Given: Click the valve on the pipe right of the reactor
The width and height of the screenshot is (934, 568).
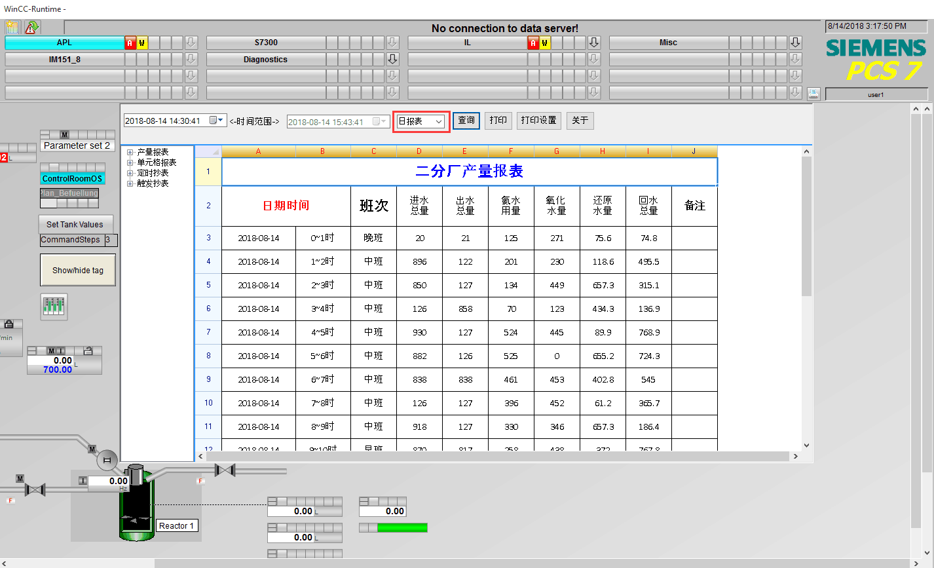Looking at the screenshot, I should pyautogui.click(x=225, y=470).
